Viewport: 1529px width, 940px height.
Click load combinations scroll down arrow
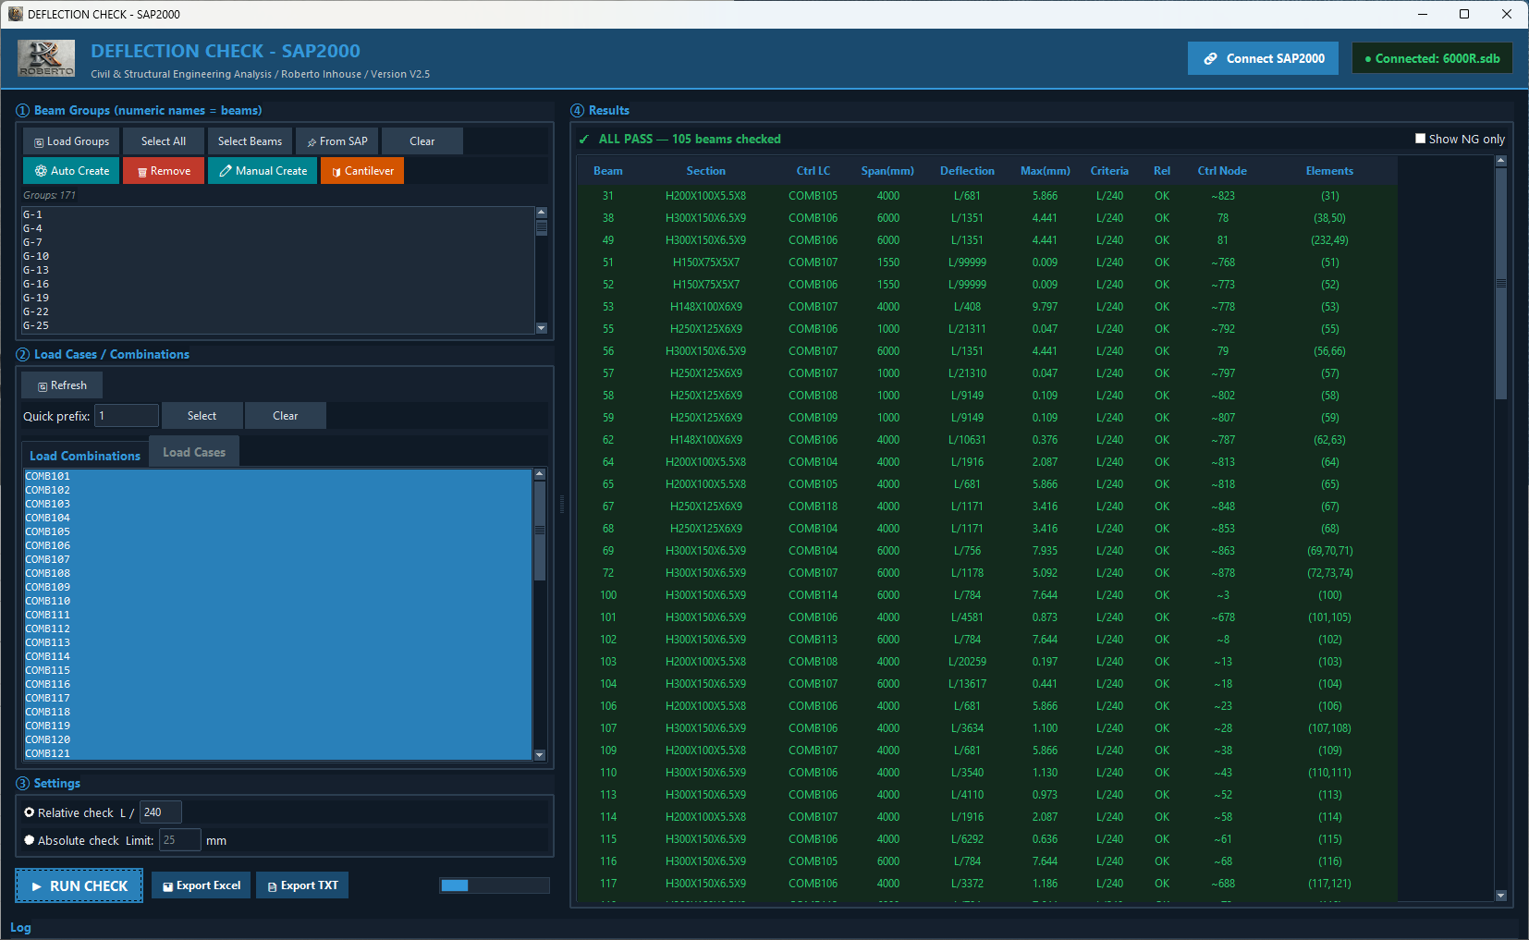pos(540,755)
